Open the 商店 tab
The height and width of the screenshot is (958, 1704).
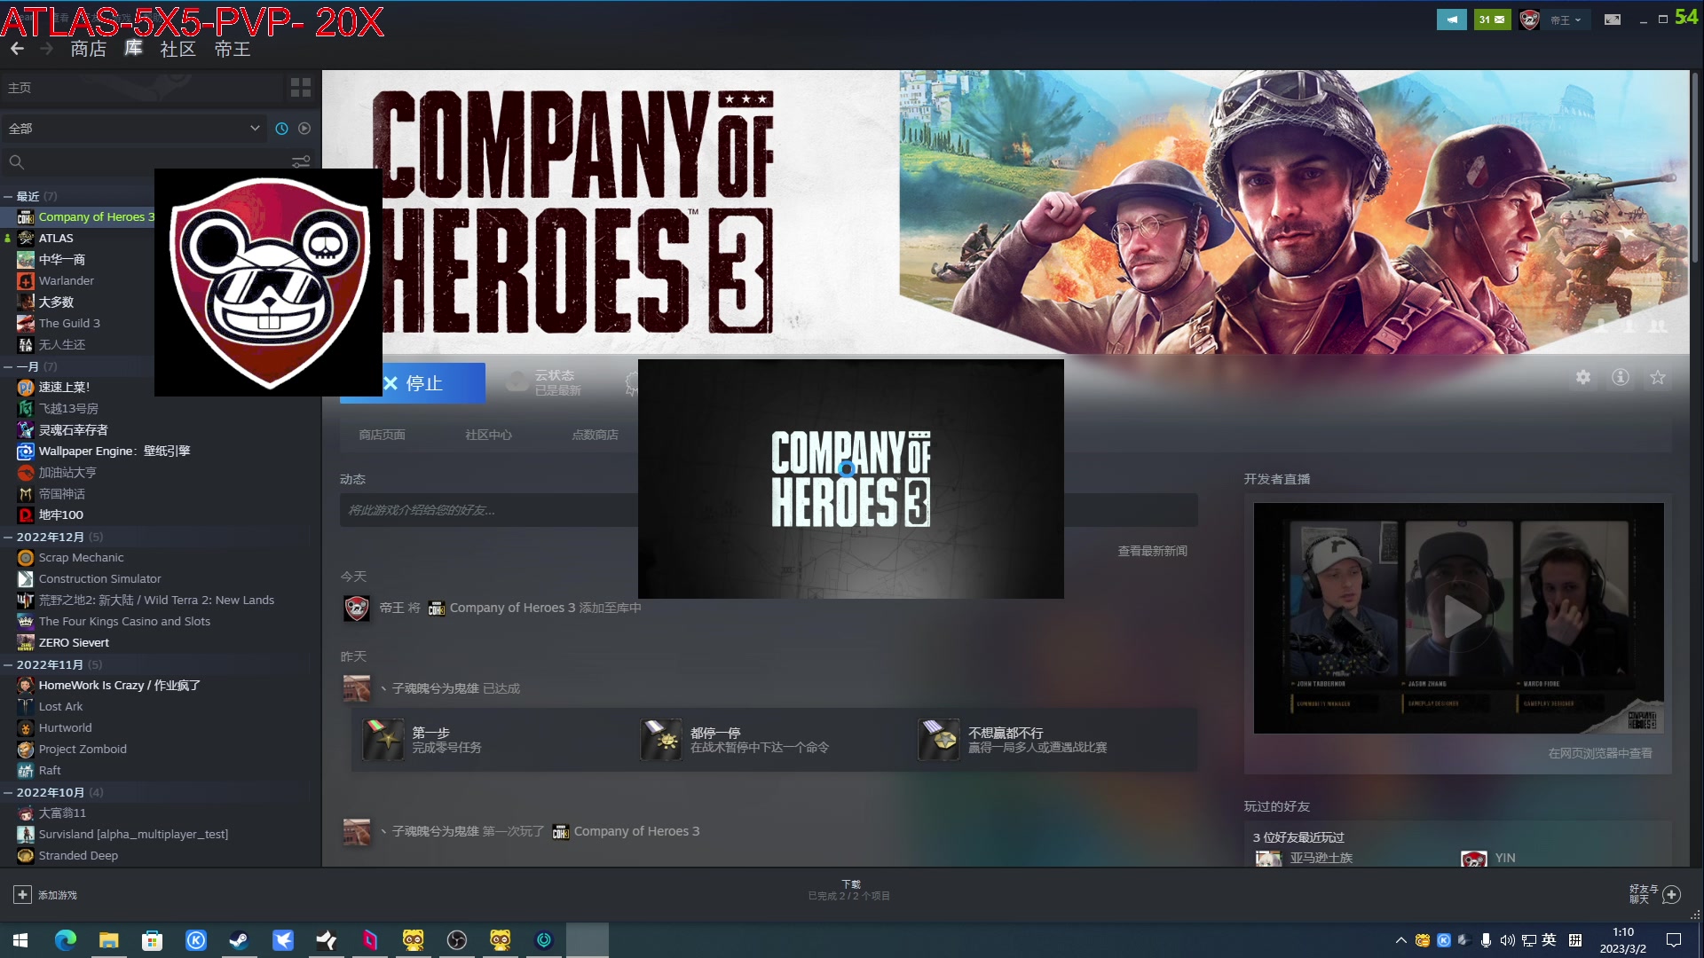(89, 49)
